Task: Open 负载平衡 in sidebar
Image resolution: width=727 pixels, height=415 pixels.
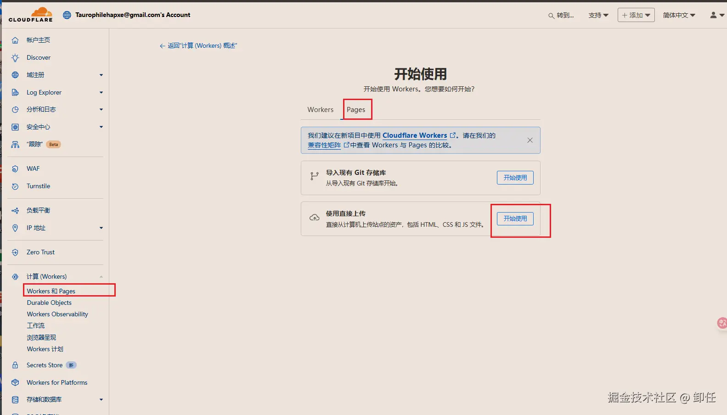Action: (38, 211)
